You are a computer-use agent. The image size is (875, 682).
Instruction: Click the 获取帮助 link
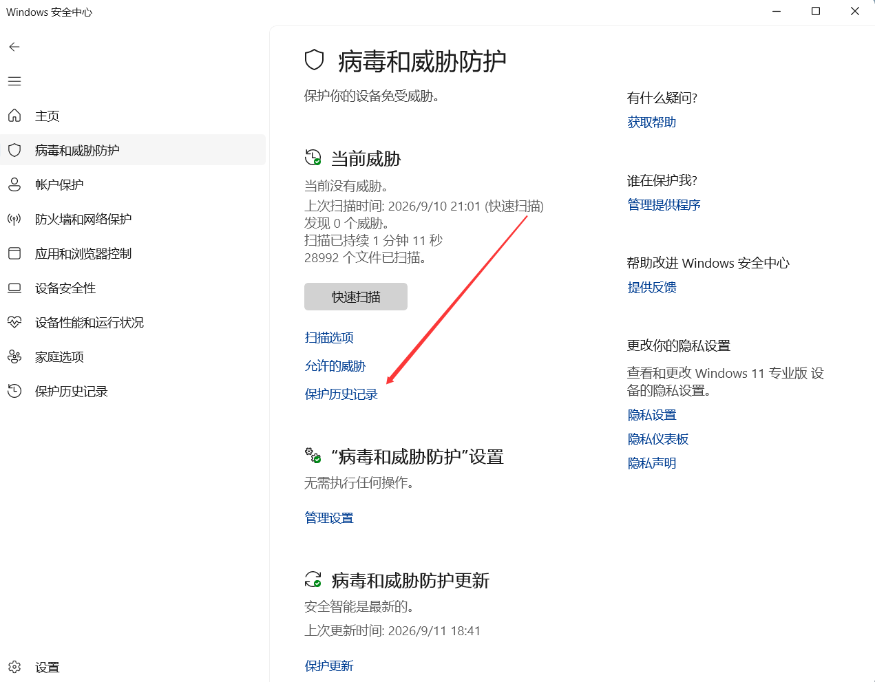pyautogui.click(x=652, y=122)
